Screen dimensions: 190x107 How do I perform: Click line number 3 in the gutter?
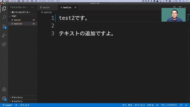tap(53, 33)
